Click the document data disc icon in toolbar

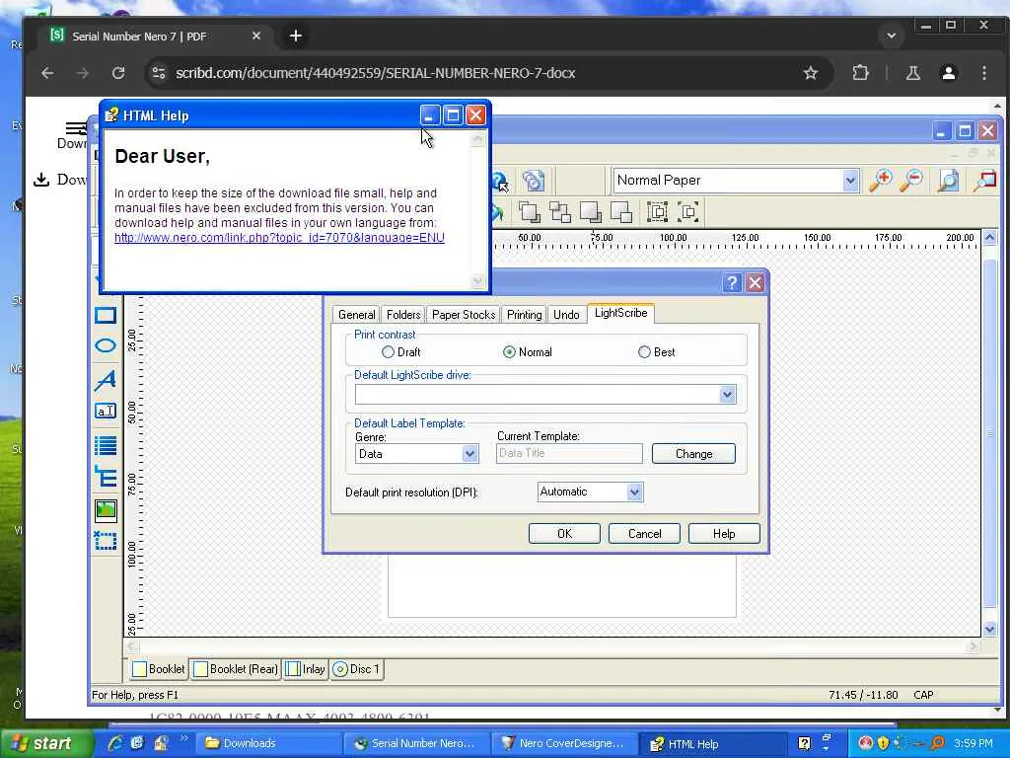[534, 182]
